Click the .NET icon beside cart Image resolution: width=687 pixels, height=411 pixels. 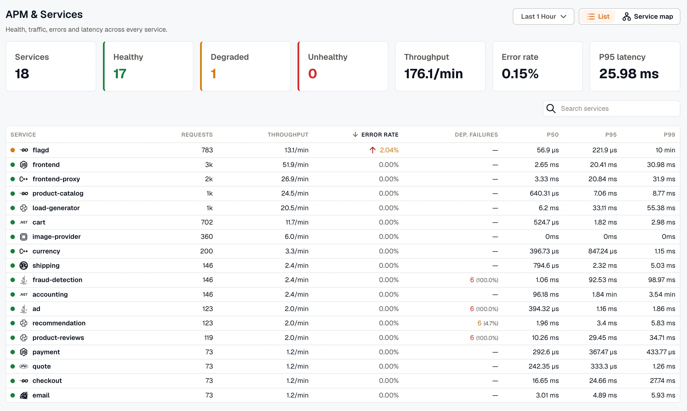point(24,222)
